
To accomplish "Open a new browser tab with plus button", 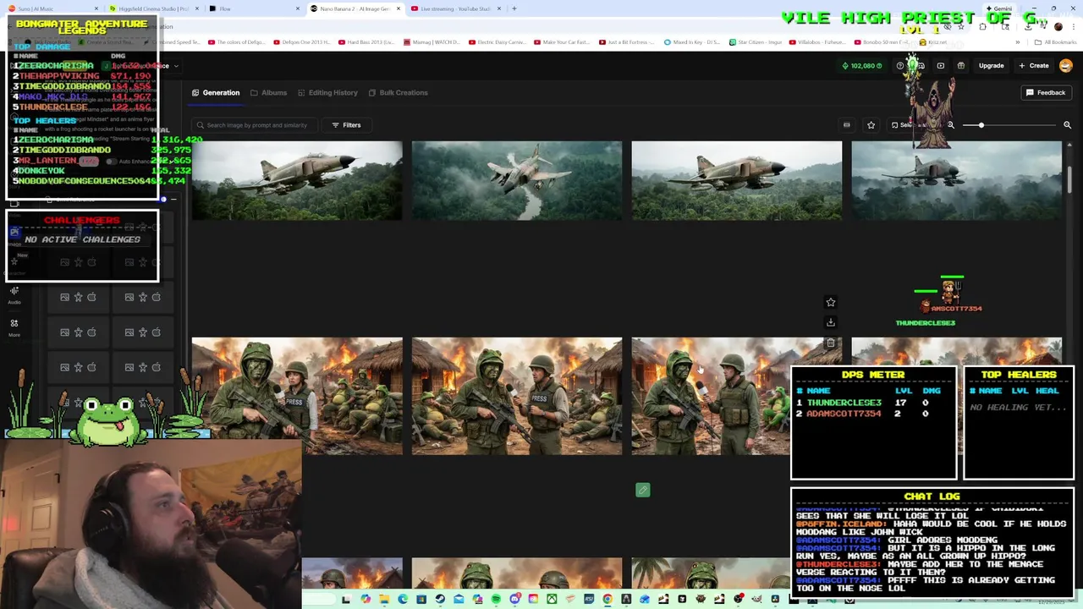I will pyautogui.click(x=514, y=8).
